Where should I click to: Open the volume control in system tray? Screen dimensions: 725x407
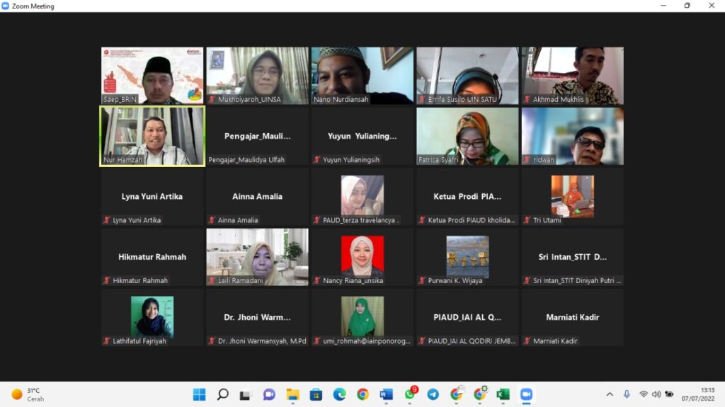coord(656,394)
